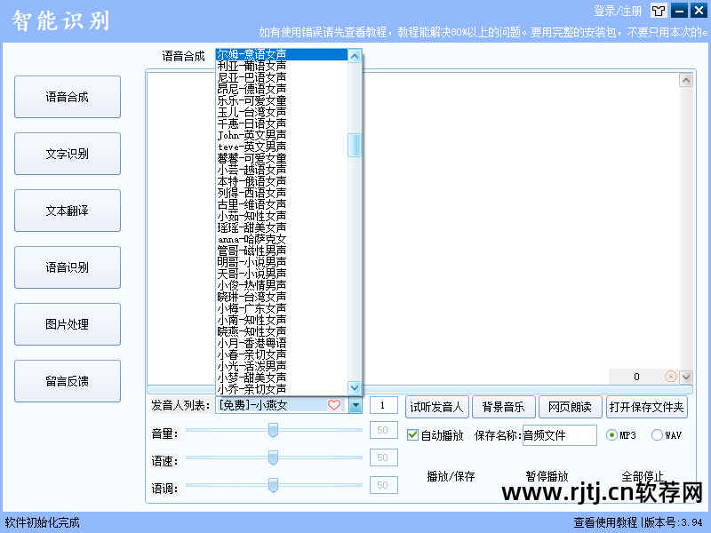Click the 打开保存文件夹 button
The image size is (711, 533).
[647, 407]
